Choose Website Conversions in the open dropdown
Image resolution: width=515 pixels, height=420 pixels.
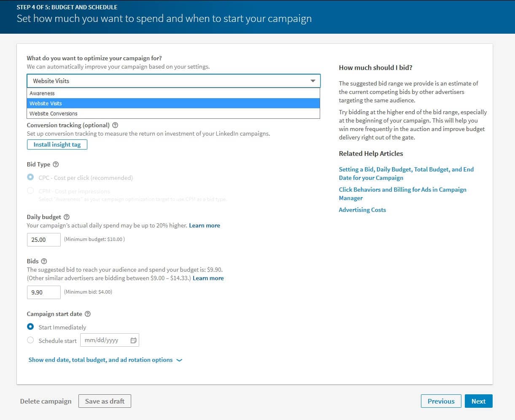click(x=53, y=113)
